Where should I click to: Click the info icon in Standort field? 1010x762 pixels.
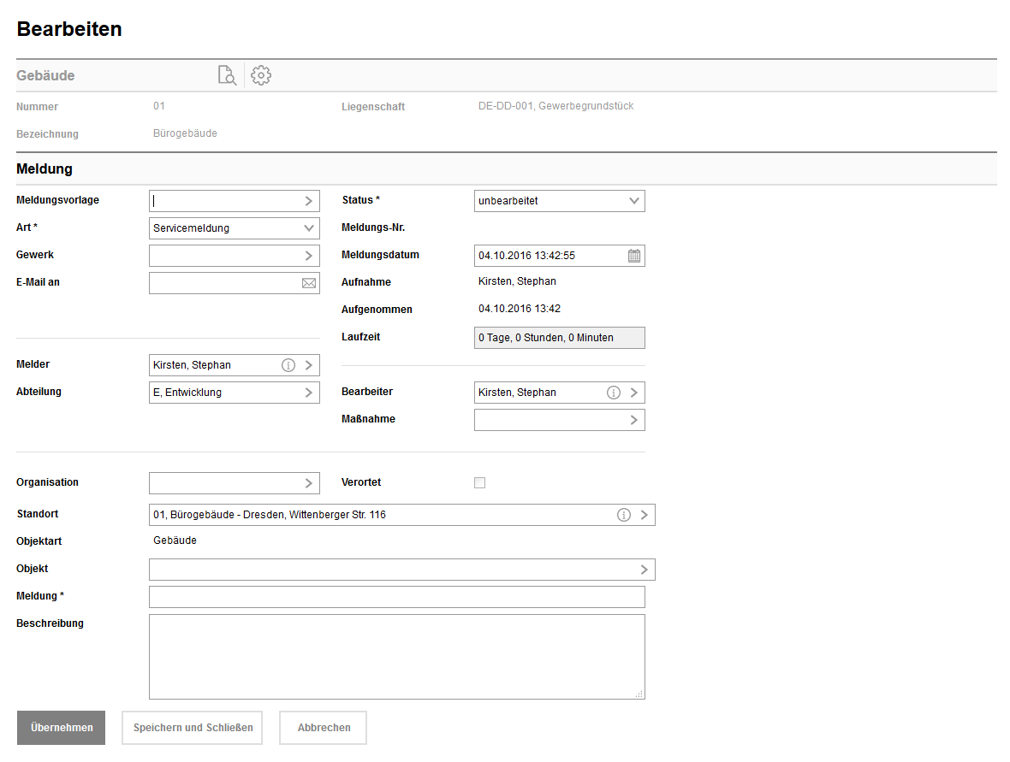[x=624, y=515]
